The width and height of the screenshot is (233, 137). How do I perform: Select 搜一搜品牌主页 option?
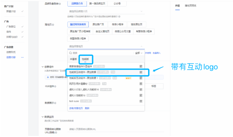97,4
